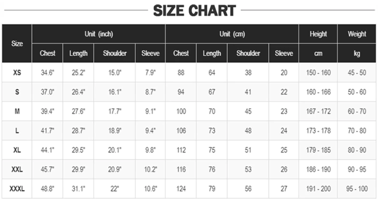Image resolution: width=378 pixels, height=199 pixels.
Task: Click the L size row label
Action: pos(17,131)
